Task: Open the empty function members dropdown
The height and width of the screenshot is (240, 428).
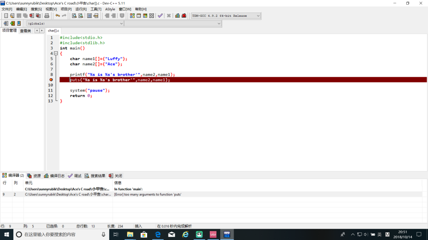Action: [173, 23]
